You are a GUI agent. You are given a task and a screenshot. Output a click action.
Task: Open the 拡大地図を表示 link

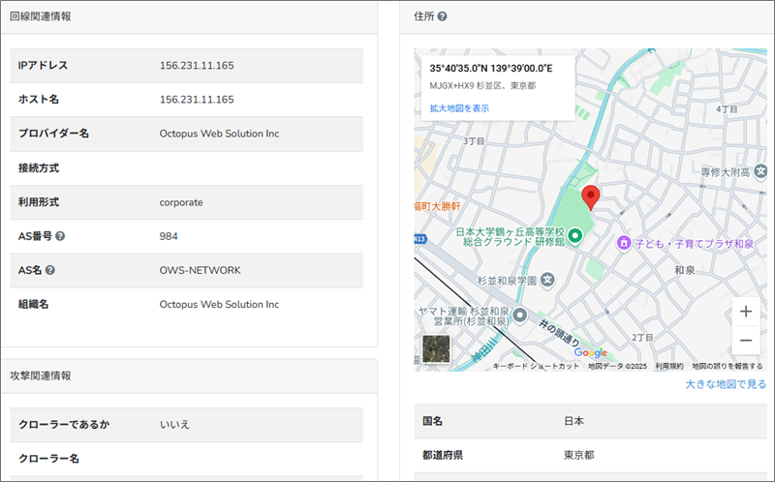459,108
